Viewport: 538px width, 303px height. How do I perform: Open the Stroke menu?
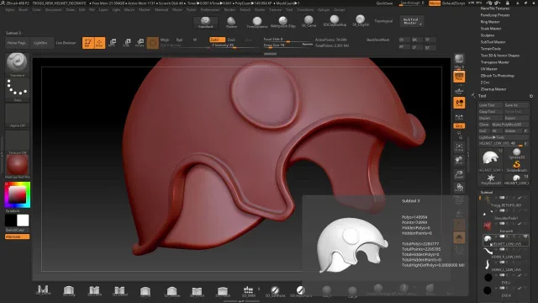tap(260, 10)
